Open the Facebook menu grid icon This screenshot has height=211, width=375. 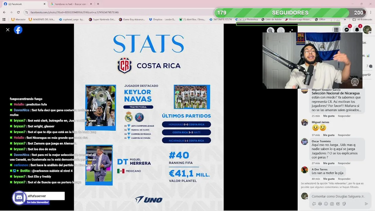tap(336, 30)
